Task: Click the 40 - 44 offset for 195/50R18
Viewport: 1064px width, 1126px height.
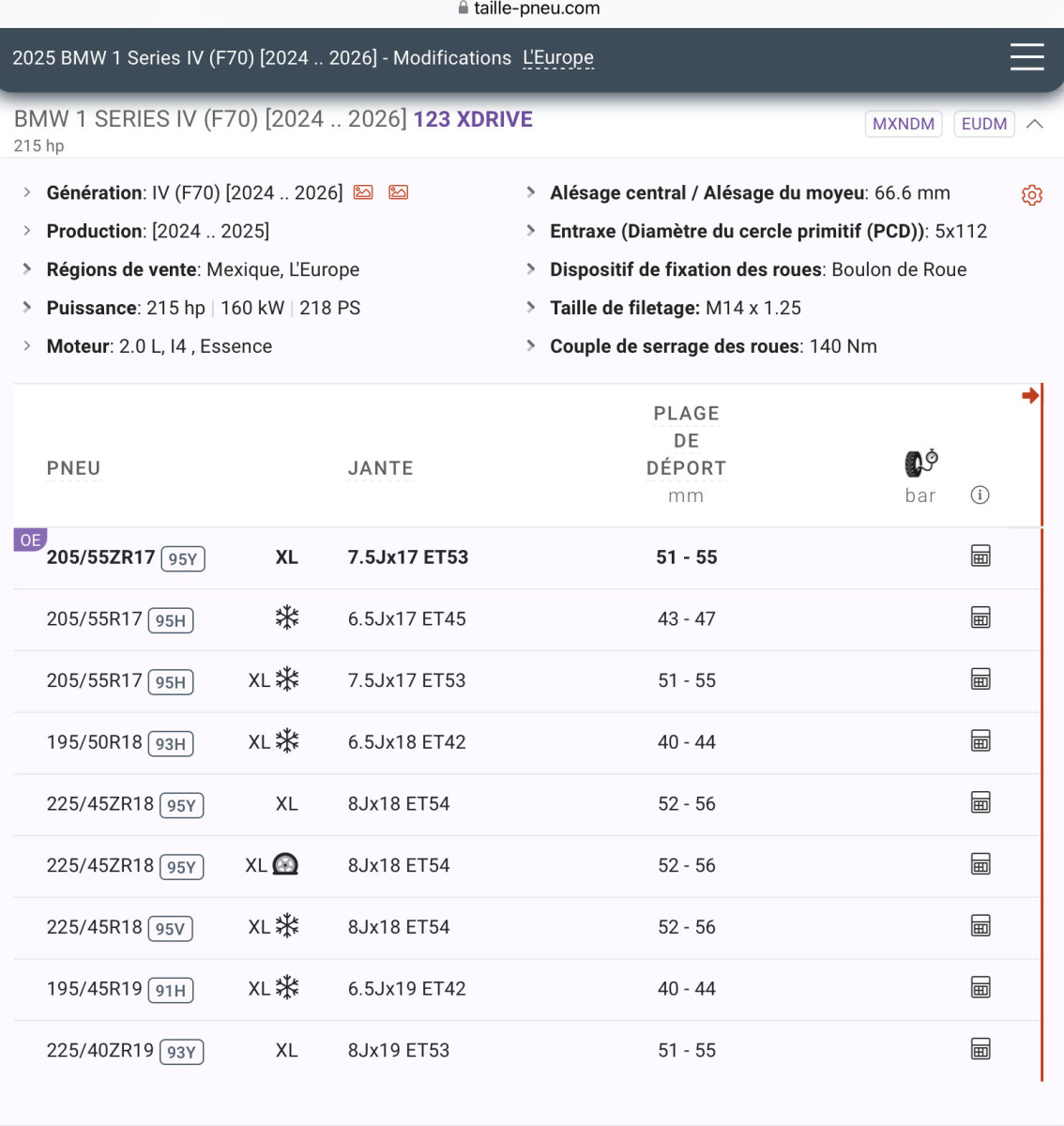Action: pyautogui.click(x=687, y=742)
